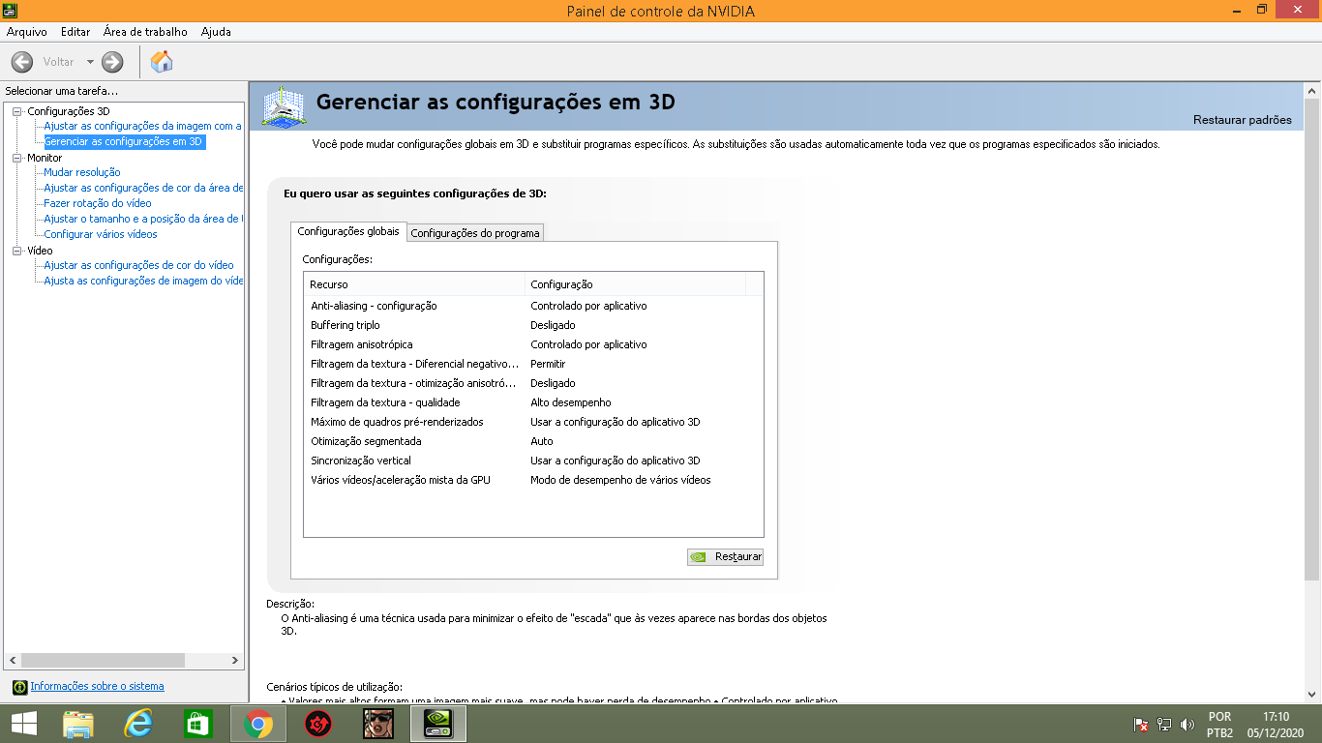Click the action center flag icon

tap(1141, 724)
